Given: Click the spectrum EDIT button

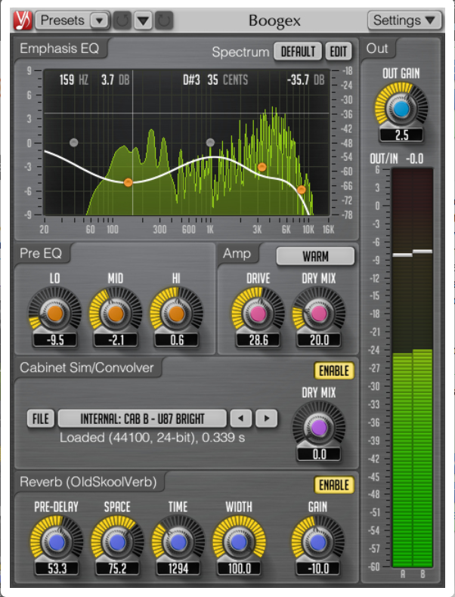Looking at the screenshot, I should click(x=338, y=51).
